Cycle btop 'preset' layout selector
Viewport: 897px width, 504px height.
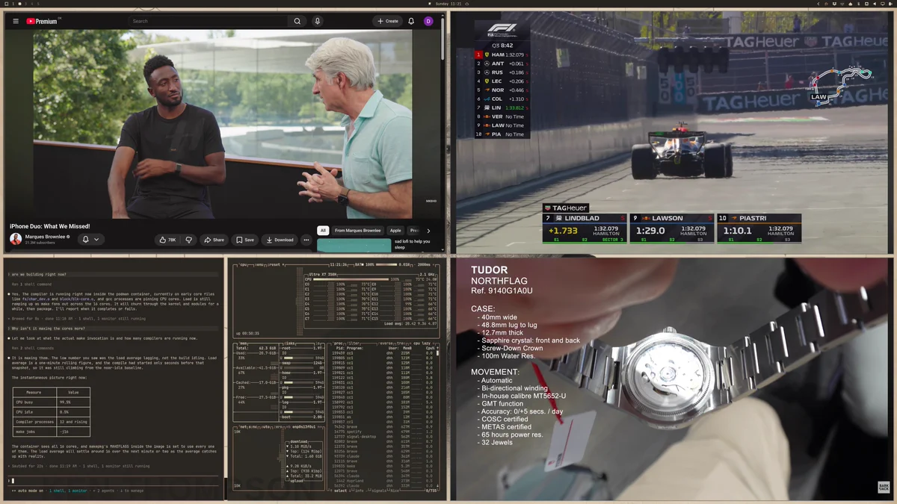[275, 265]
